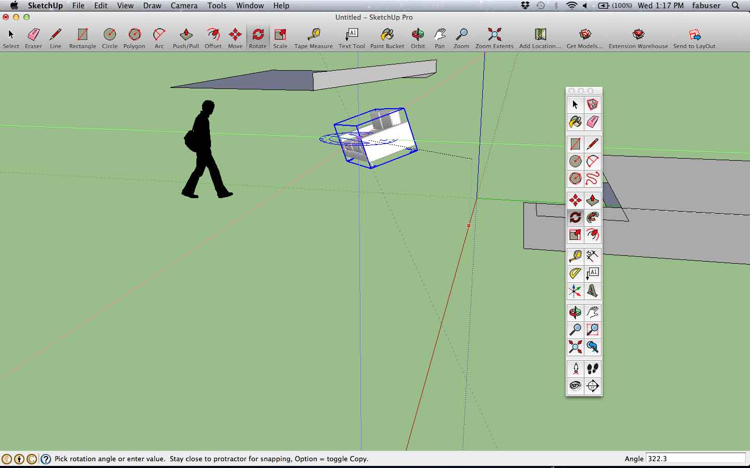Click the Angle value field
This screenshot has height=468, width=750.
click(x=695, y=458)
